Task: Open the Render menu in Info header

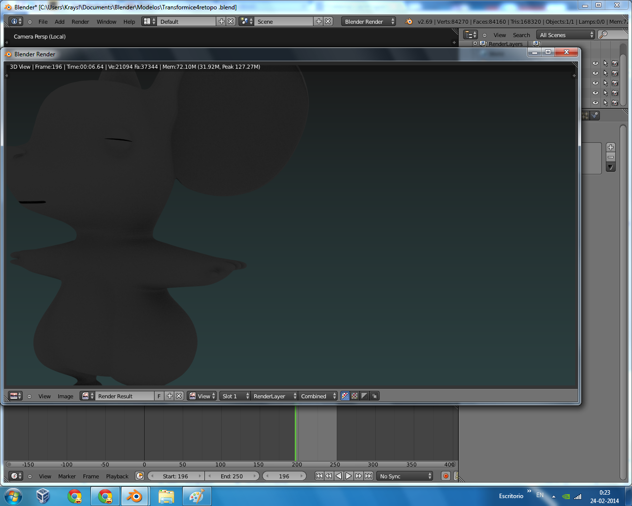Action: [80, 22]
